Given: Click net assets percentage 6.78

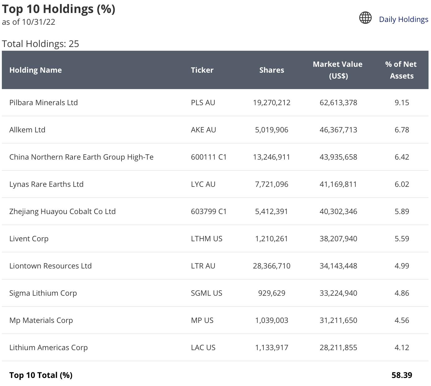Looking at the screenshot, I should (402, 130).
